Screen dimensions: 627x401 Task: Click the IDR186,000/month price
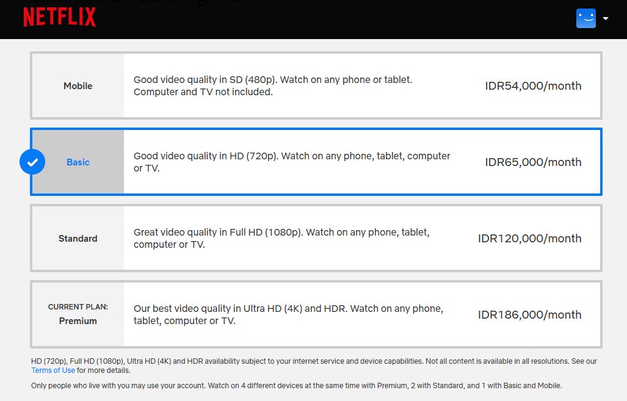529,315
